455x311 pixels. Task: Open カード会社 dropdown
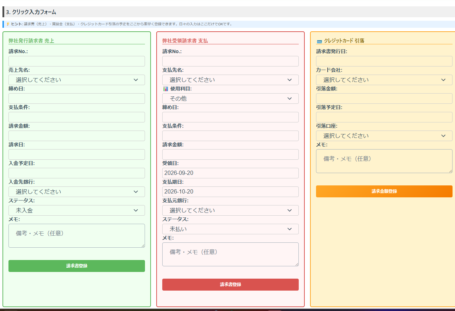[x=384, y=80]
